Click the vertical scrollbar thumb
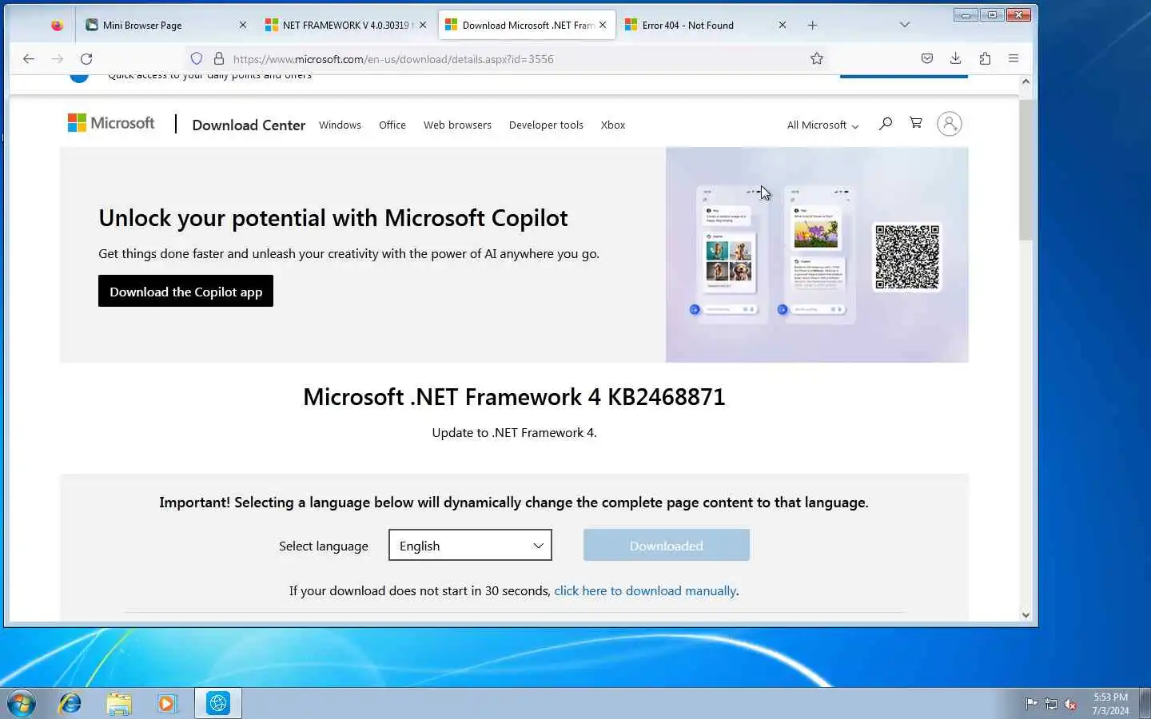Image resolution: width=1151 pixels, height=719 pixels. [x=1026, y=169]
